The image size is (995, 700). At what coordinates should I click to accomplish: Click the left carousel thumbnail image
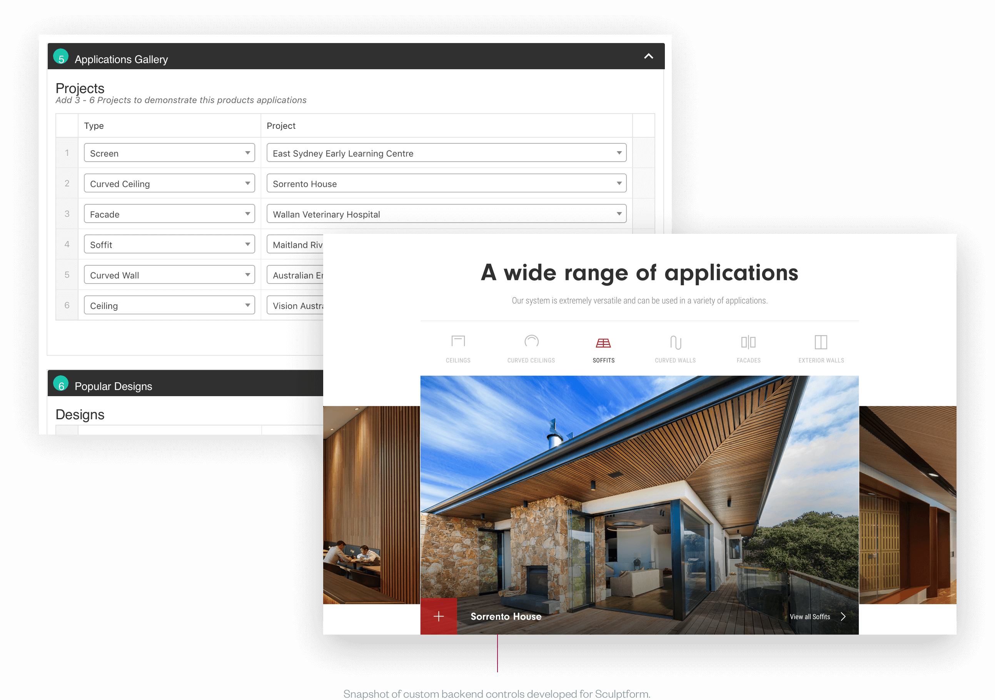(371, 505)
